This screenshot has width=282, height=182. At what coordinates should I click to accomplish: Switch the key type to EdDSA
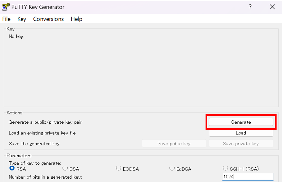click(x=172, y=168)
